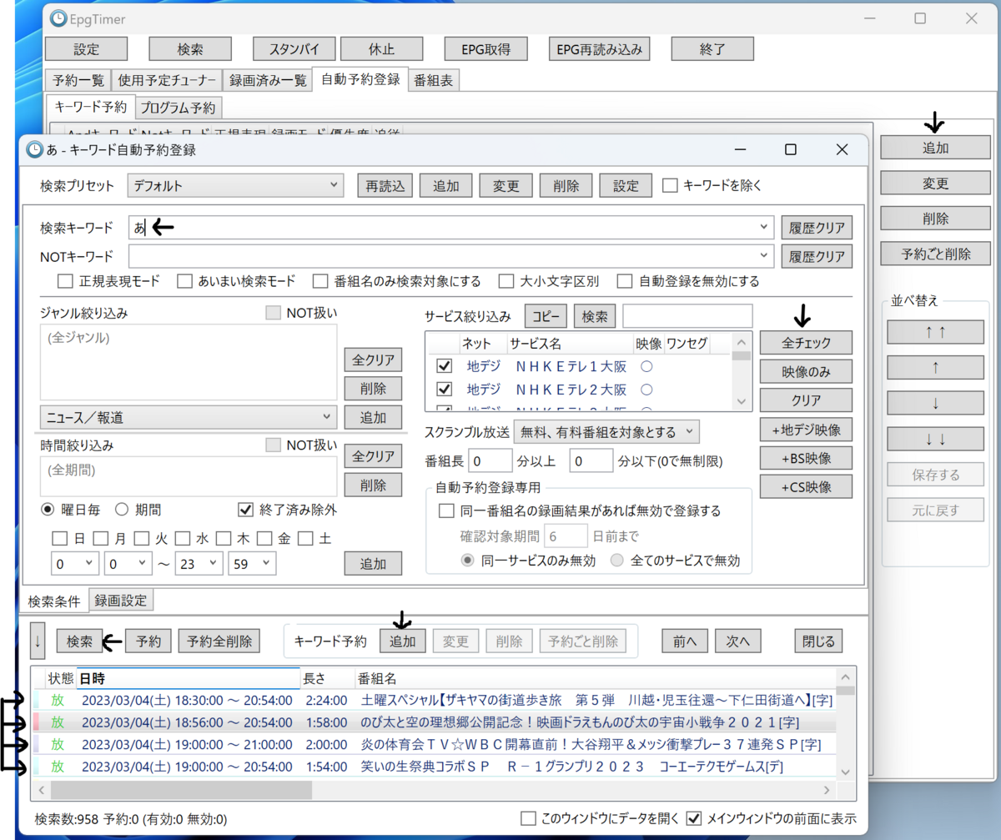Click the ↑↑ move-to-top sort icon
This screenshot has width=1001, height=840.
934,331
